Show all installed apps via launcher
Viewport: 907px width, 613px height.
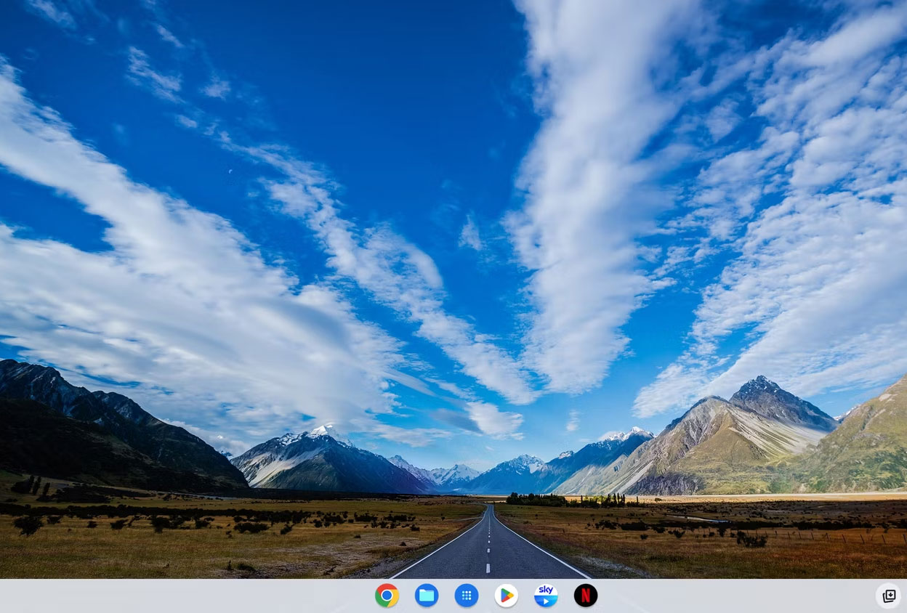point(466,596)
